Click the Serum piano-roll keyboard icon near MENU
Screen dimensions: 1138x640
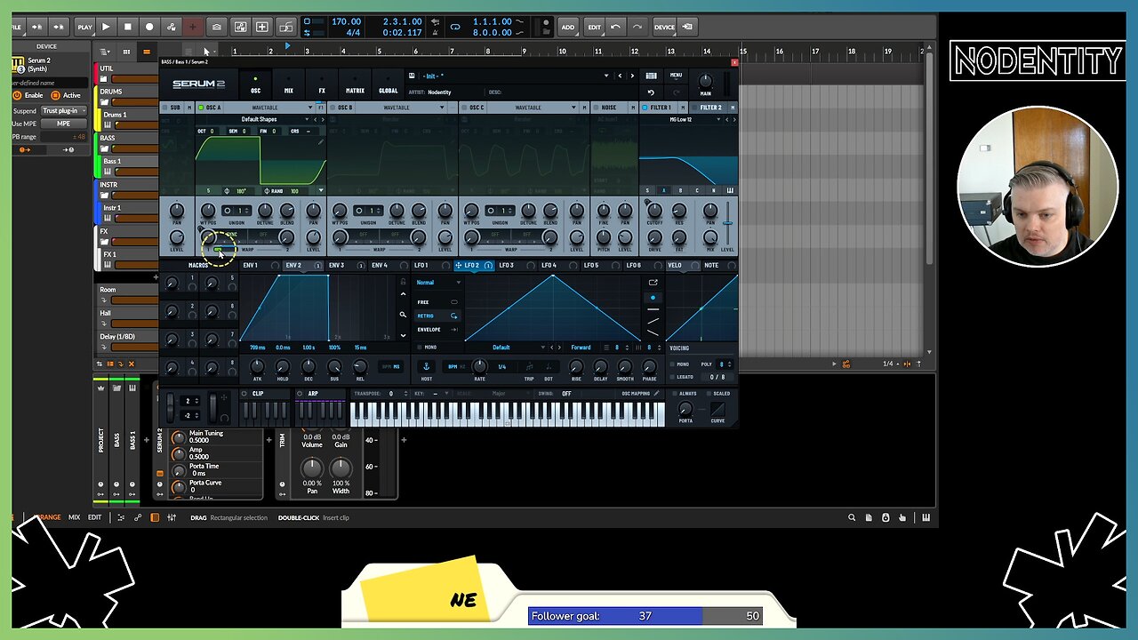pos(652,76)
